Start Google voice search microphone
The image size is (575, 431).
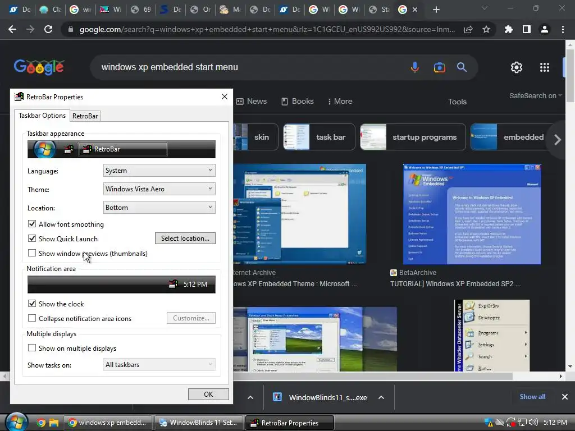[x=415, y=67]
